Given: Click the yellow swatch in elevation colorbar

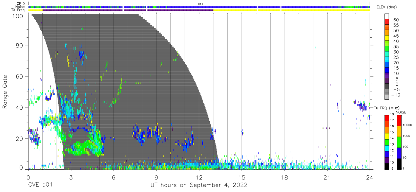Looking at the screenshot, I should (x=387, y=38).
